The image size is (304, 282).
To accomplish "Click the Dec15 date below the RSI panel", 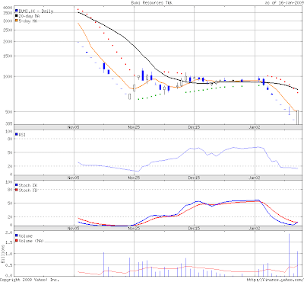I will click(194, 178).
